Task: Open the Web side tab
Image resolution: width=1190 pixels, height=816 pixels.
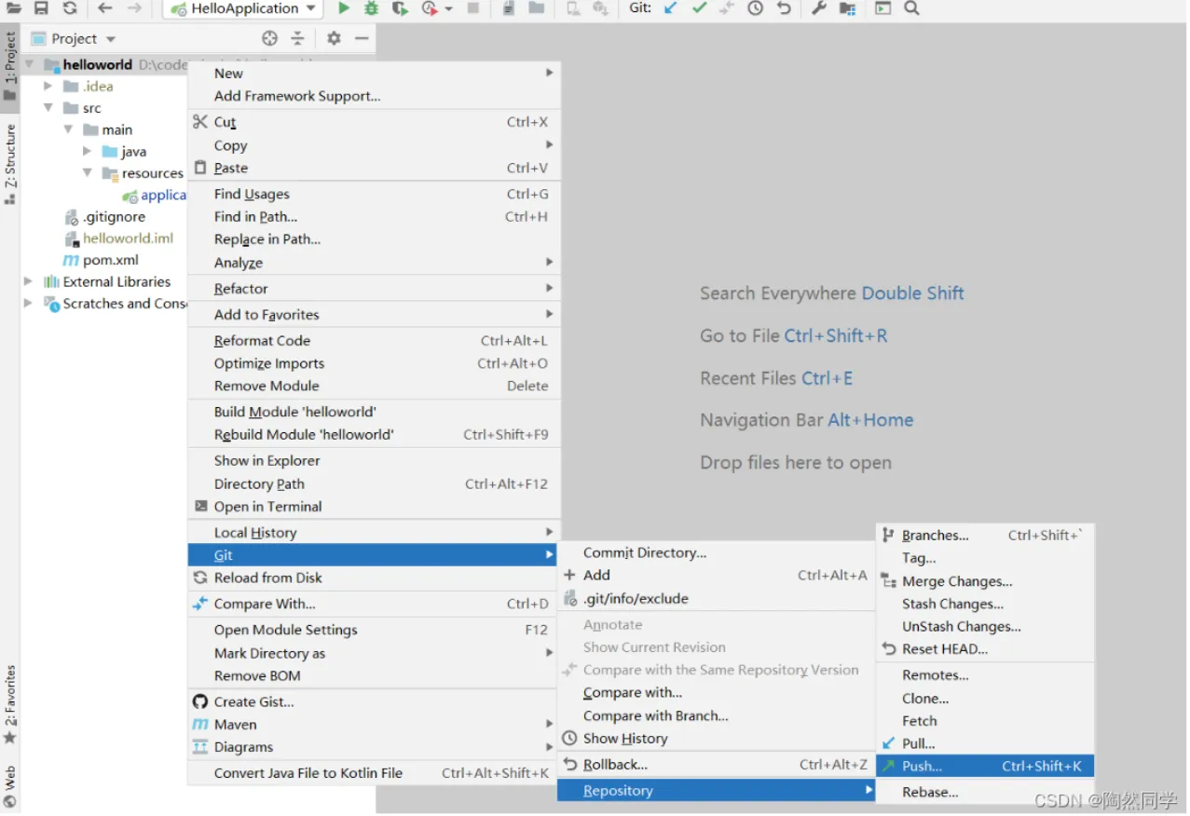Action: [10, 786]
